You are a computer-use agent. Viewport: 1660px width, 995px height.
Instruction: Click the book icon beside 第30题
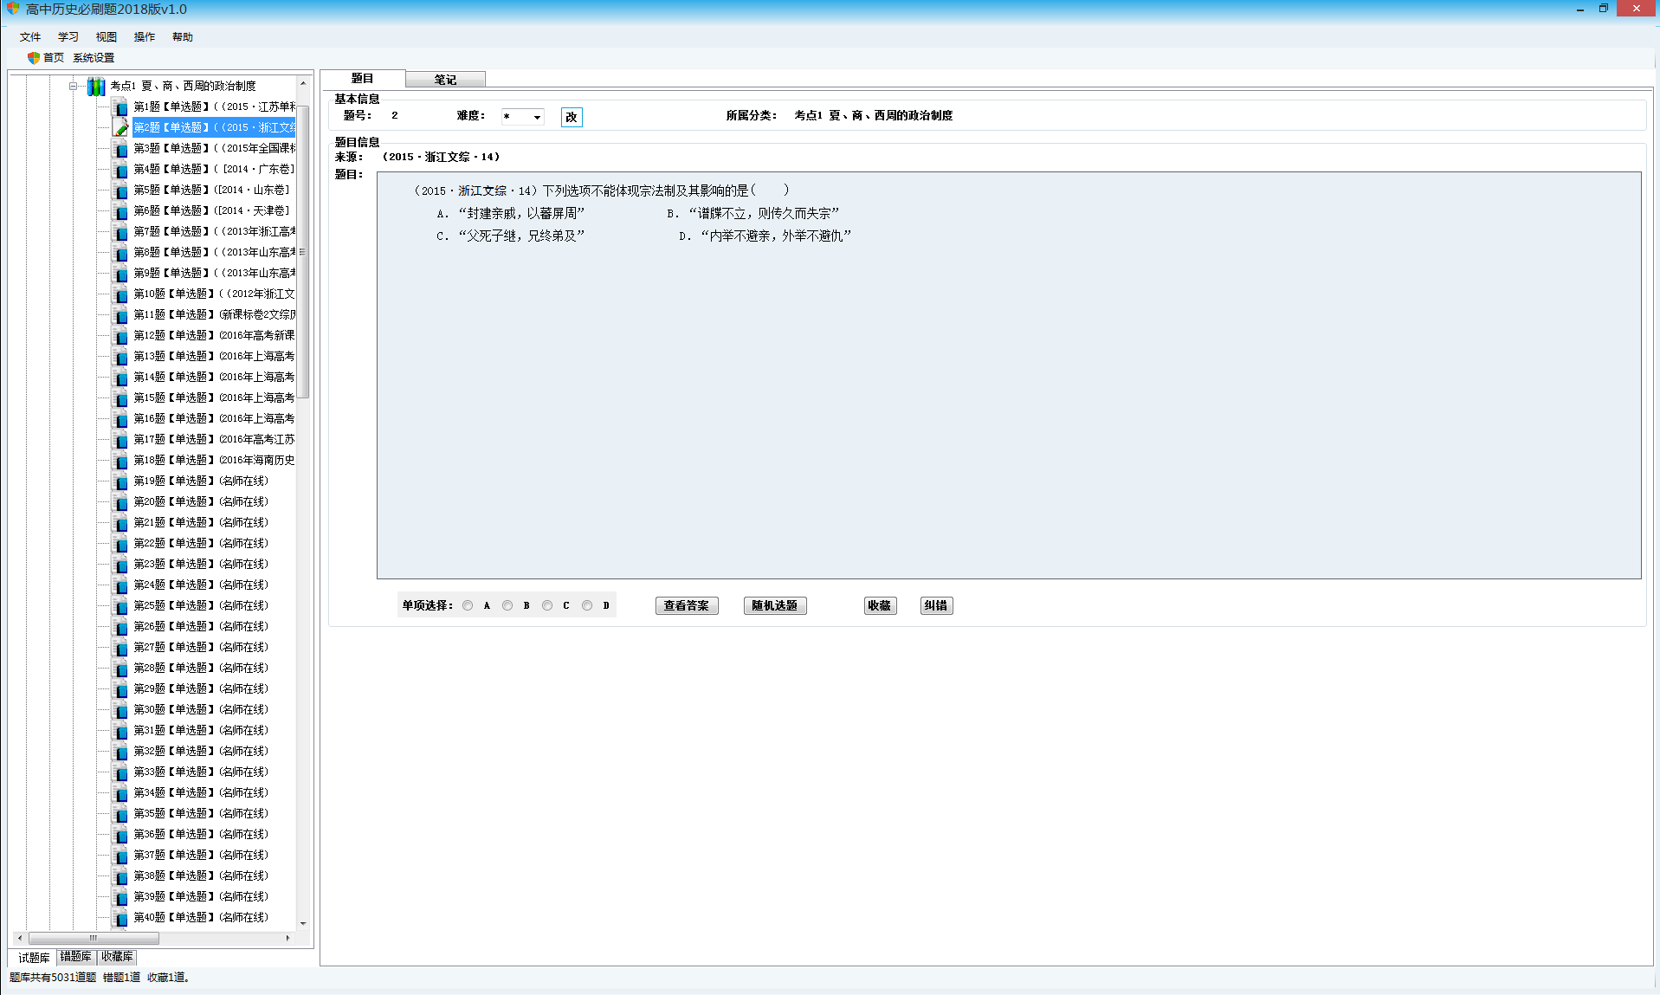point(121,710)
